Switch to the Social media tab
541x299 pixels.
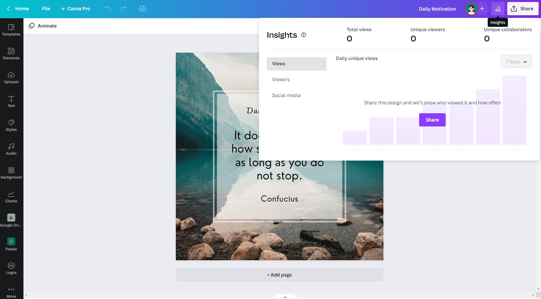click(x=286, y=95)
